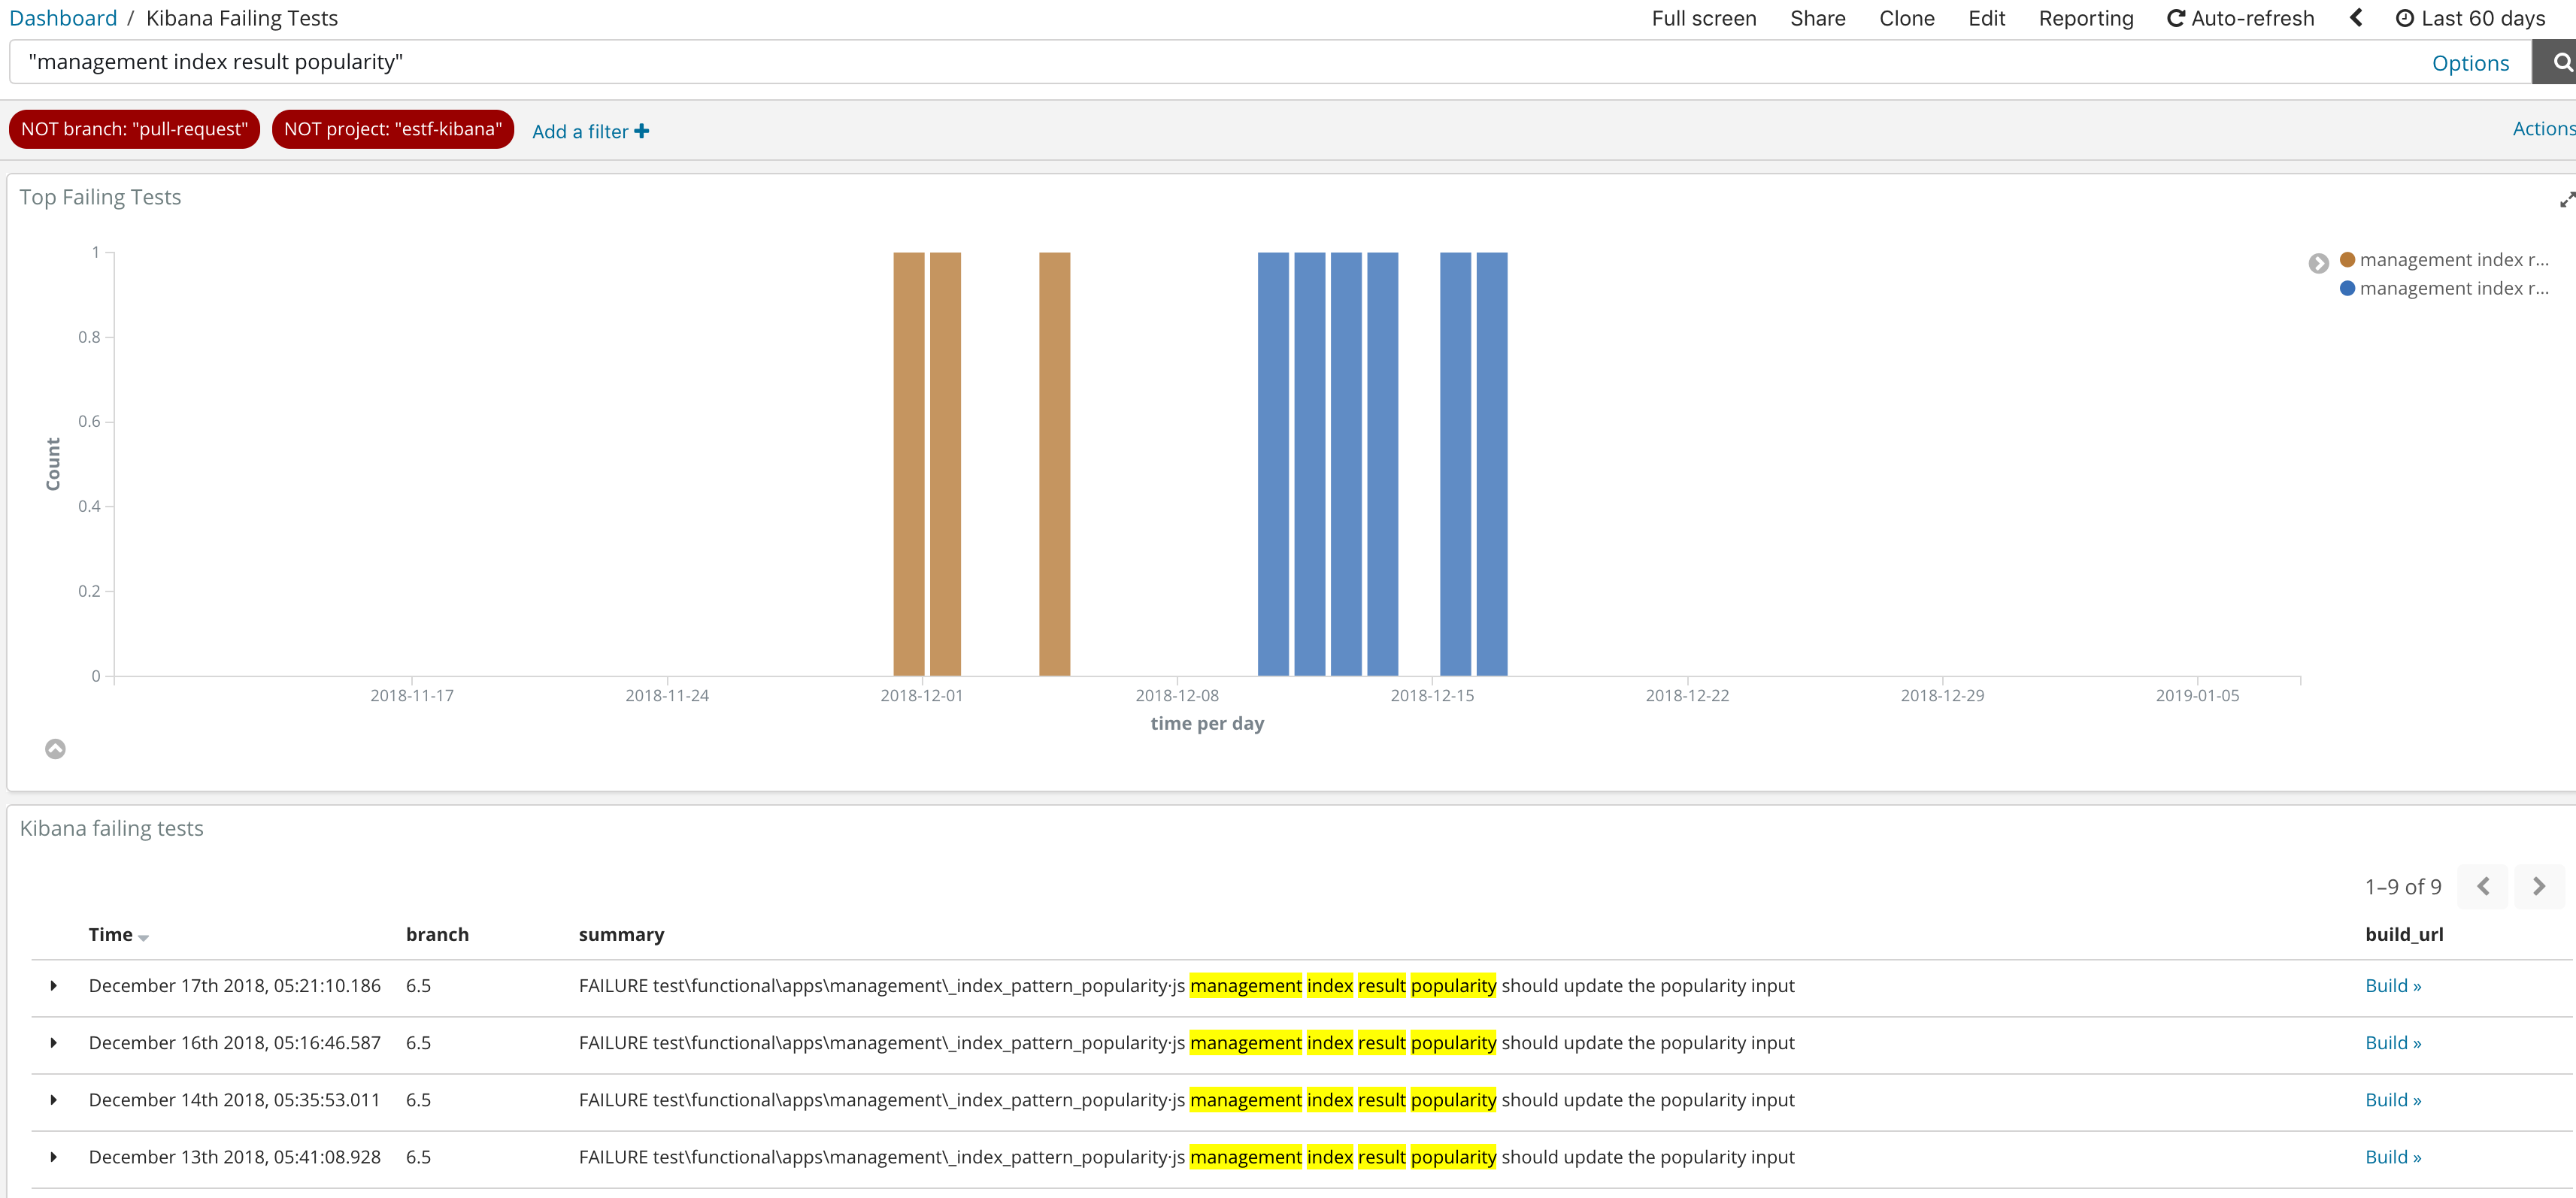Image resolution: width=2576 pixels, height=1198 pixels.
Task: Select the branch column header
Action: tap(437, 935)
